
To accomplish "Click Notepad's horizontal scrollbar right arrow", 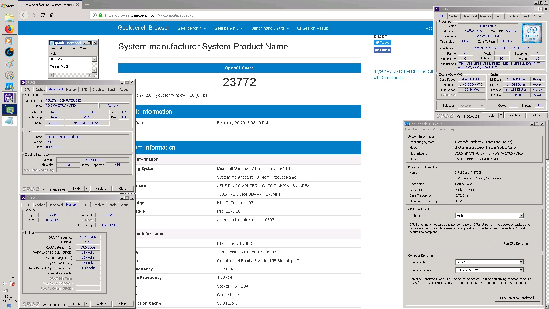I will tap(90, 75).
